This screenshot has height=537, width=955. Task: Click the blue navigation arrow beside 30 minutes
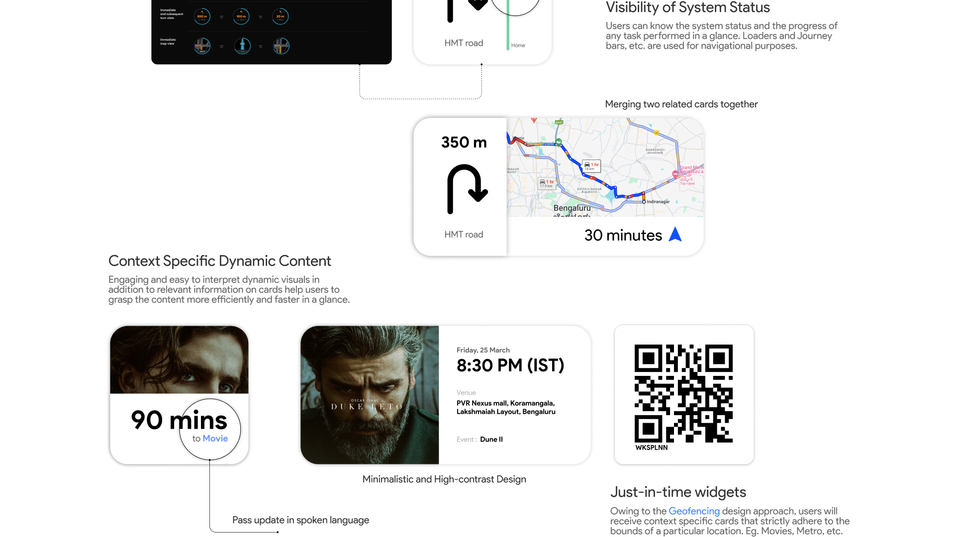675,234
